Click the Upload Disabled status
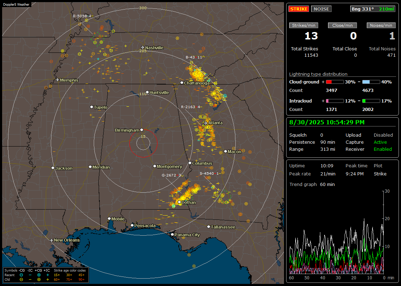Viewport: 401px width, 286px height. click(x=383, y=135)
